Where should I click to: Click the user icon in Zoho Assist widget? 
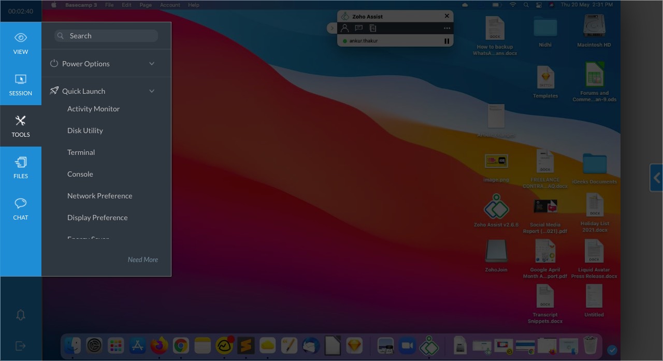tap(345, 28)
